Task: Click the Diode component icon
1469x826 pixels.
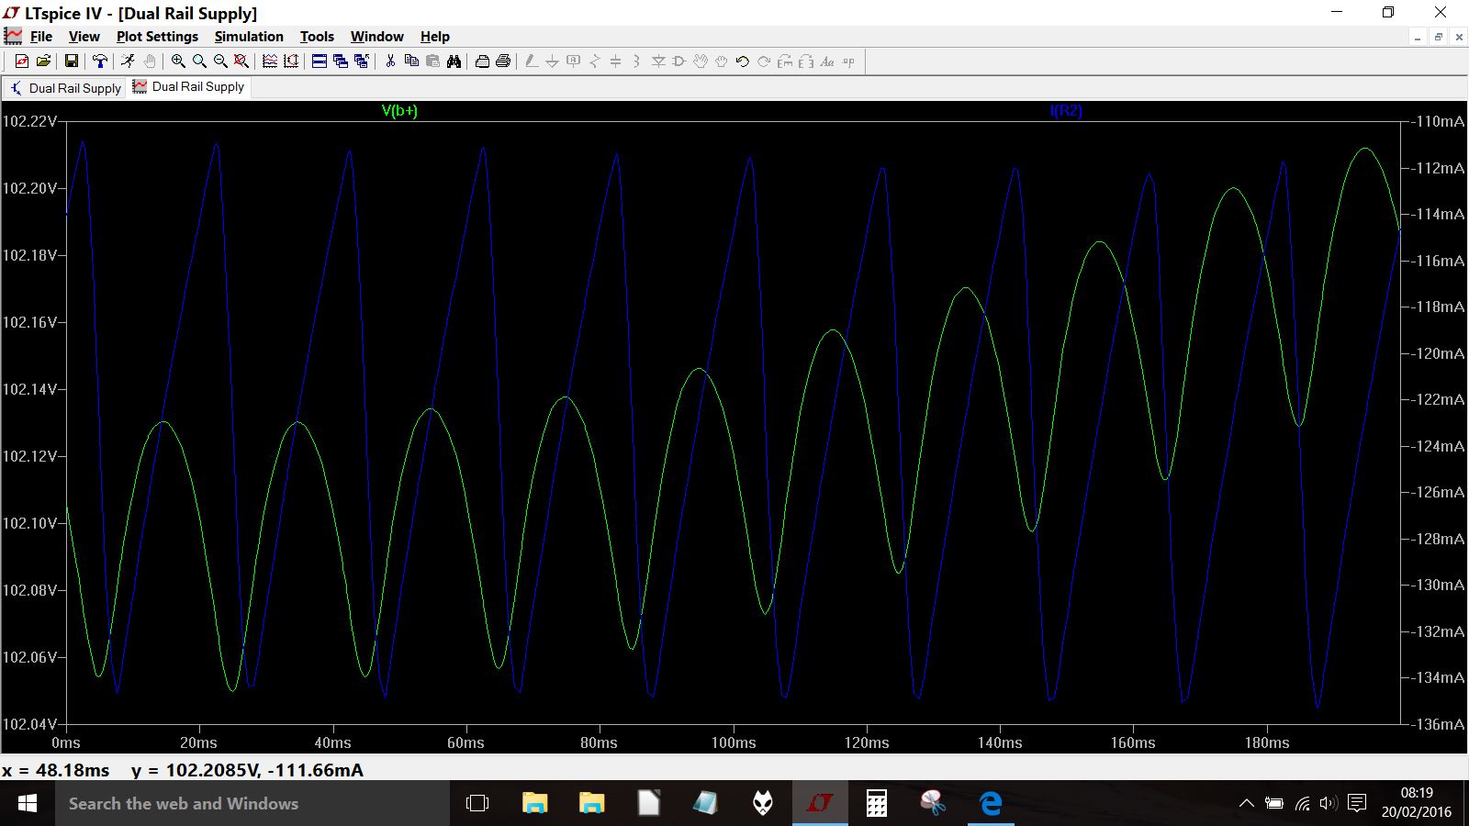Action: pyautogui.click(x=658, y=61)
